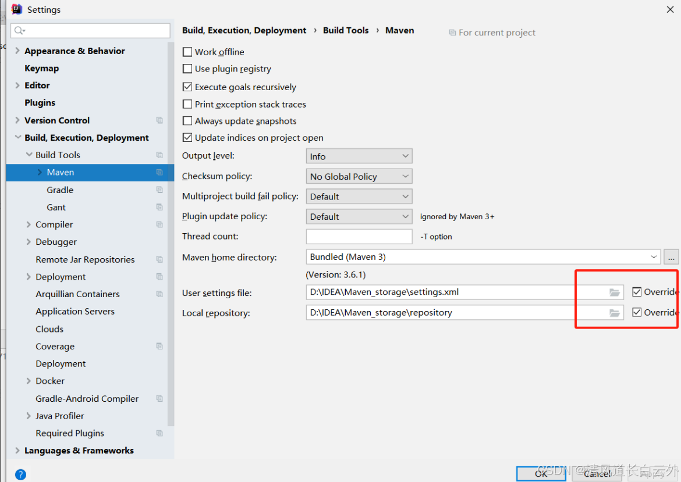Click the Local repository path field
This screenshot has width=681, height=482.
coord(464,313)
